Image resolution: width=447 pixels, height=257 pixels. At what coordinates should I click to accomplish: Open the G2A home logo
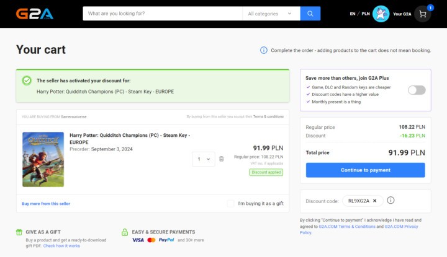[x=35, y=14]
